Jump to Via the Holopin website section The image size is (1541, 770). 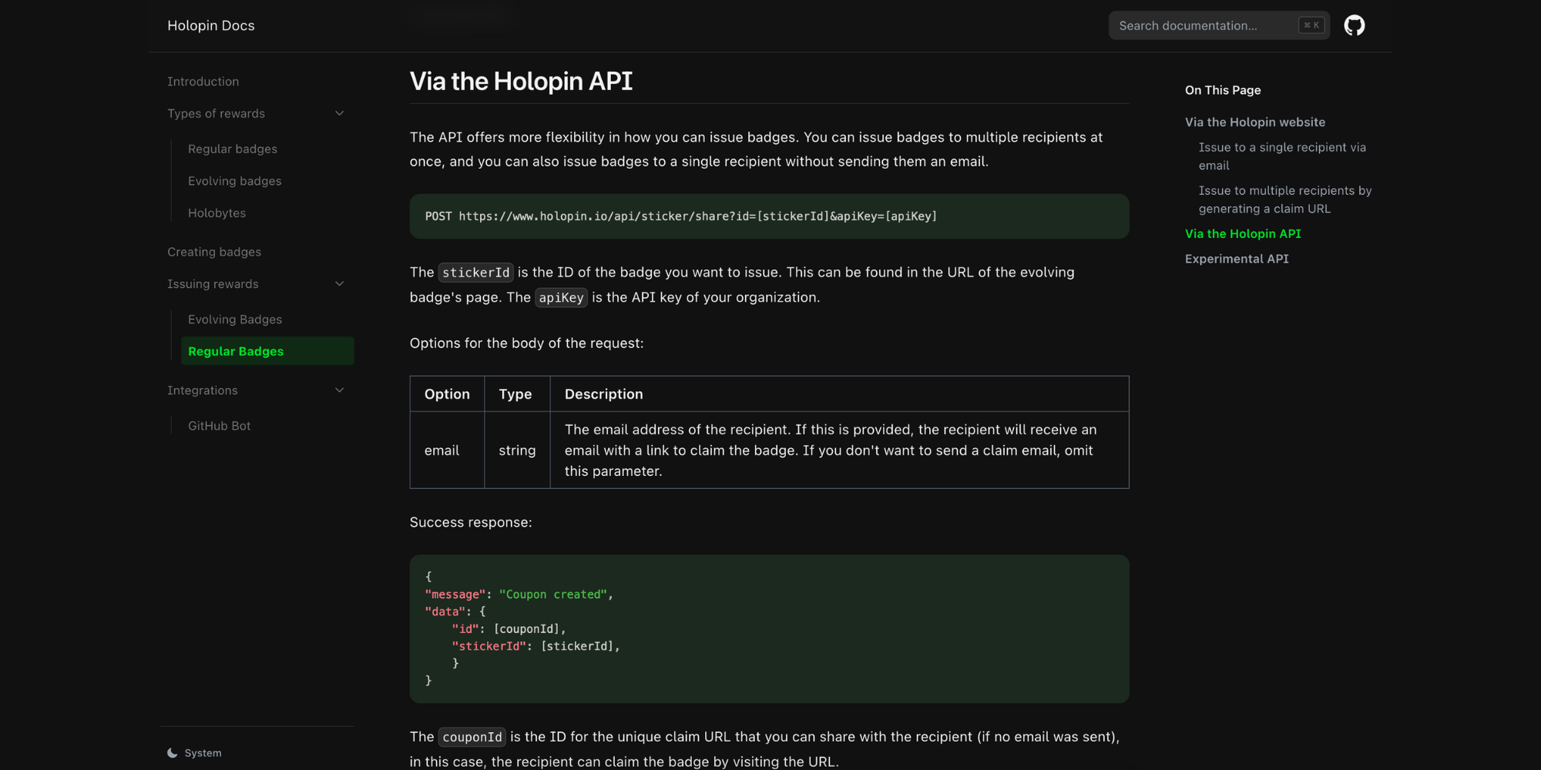point(1255,122)
